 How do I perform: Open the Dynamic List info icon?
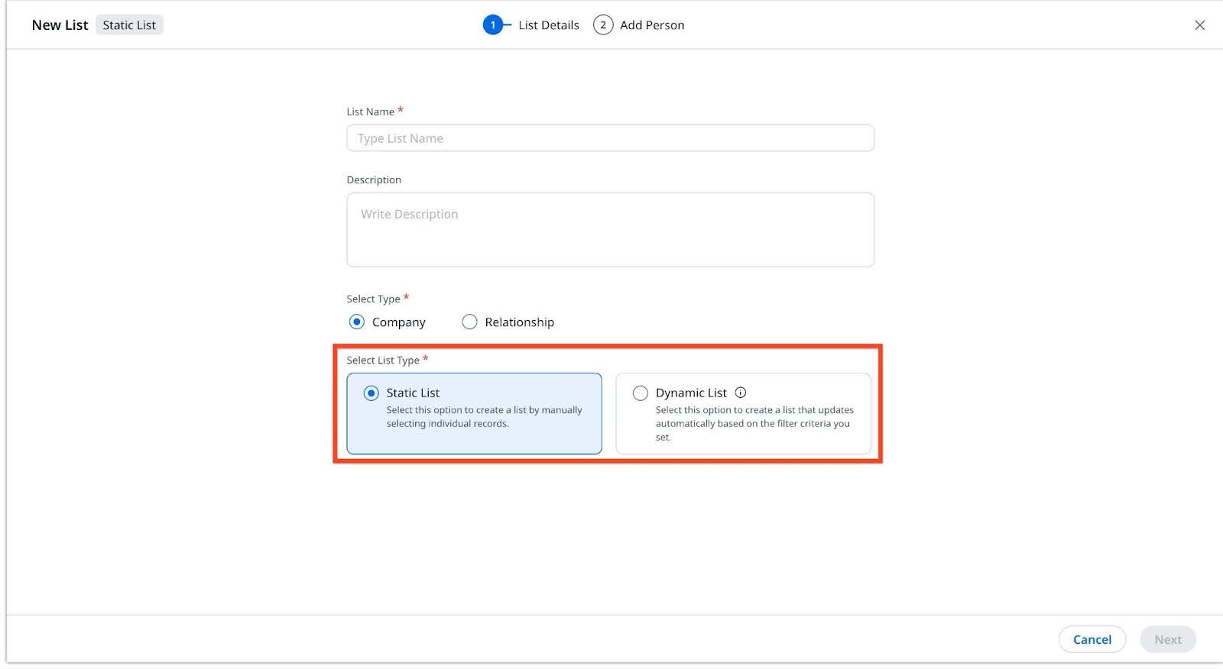(740, 393)
